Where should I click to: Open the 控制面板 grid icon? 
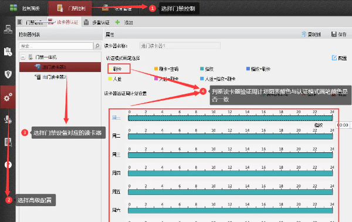[x=13, y=8]
